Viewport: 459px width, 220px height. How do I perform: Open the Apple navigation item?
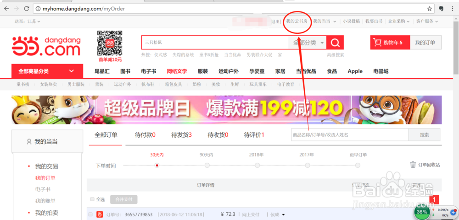[x=355, y=71]
